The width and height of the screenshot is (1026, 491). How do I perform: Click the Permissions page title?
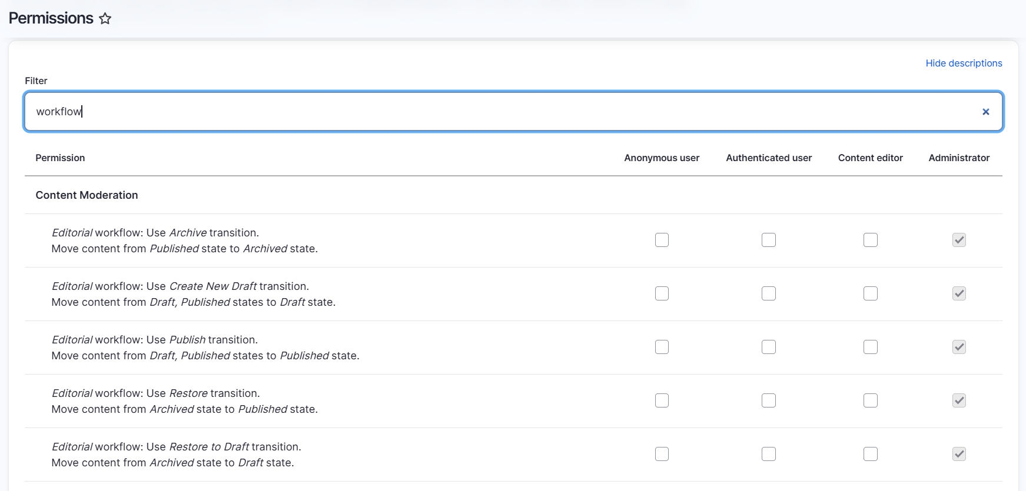(51, 18)
